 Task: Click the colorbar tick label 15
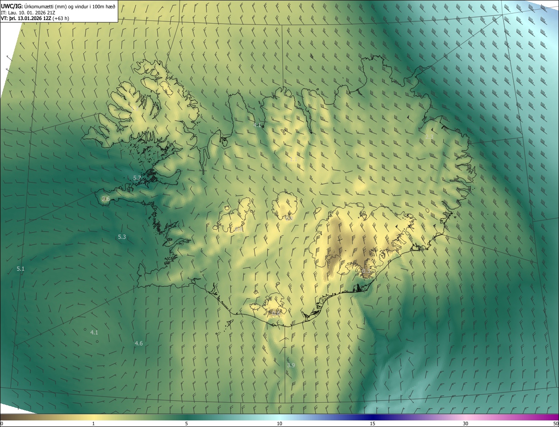(x=373, y=424)
